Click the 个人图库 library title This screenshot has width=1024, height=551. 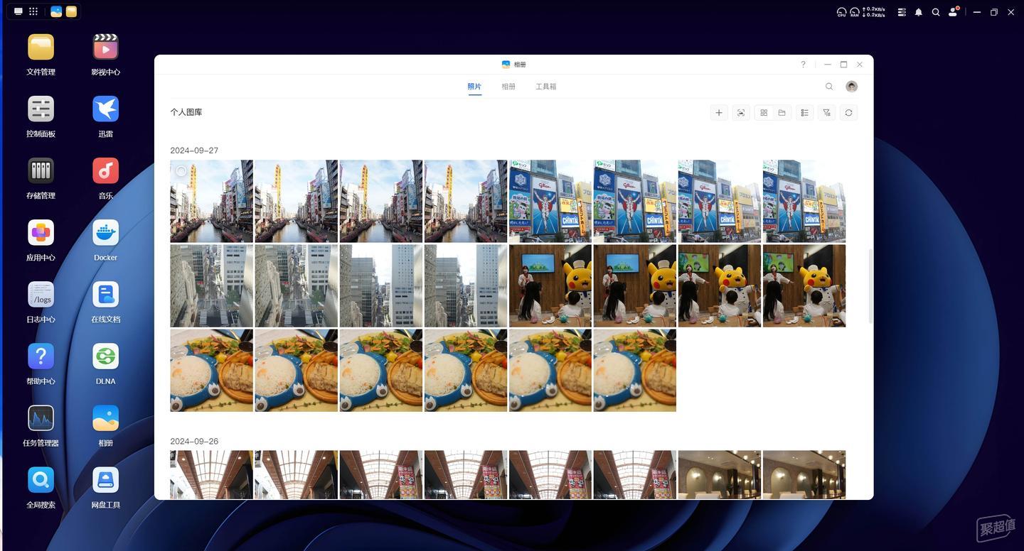186,112
